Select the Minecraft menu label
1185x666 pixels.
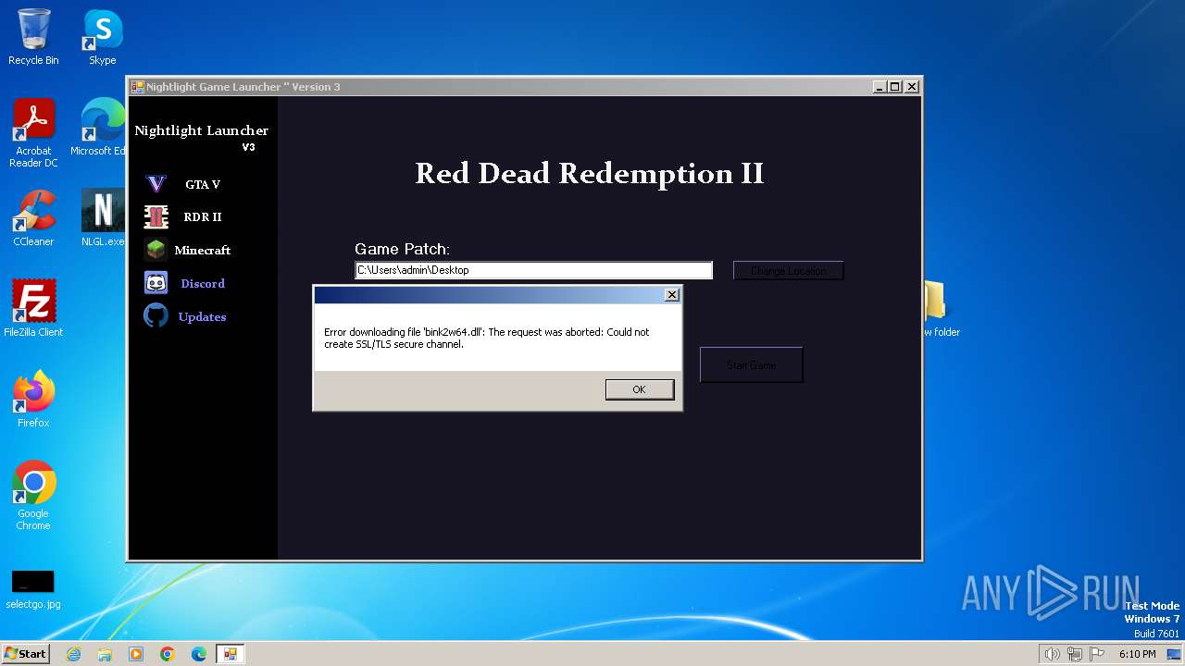(203, 251)
